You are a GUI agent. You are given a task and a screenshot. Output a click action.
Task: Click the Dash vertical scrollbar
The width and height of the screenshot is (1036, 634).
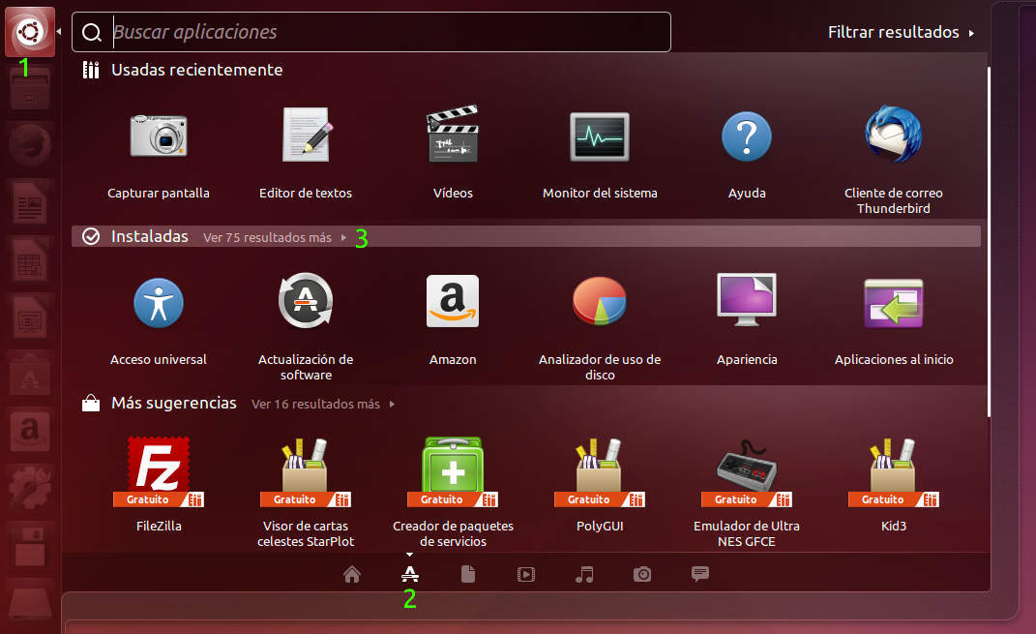click(989, 241)
